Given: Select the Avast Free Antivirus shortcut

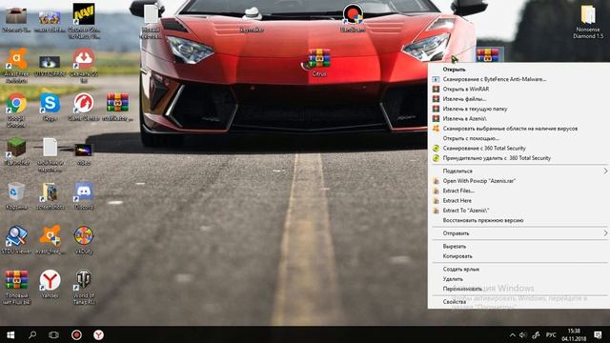Looking at the screenshot, I should (16, 59).
